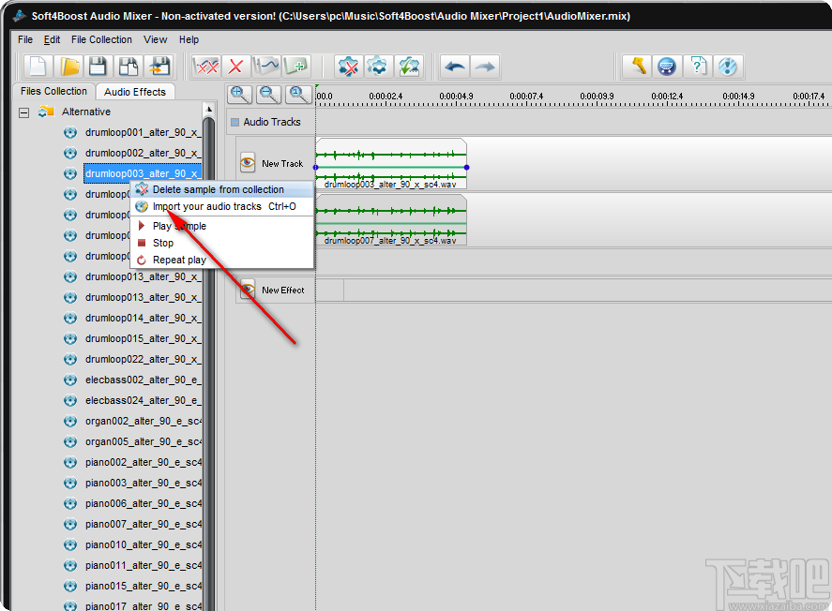Select drumloop002_alter_90_x_ in the list
Screen dimensions: 832x611
[143, 153]
